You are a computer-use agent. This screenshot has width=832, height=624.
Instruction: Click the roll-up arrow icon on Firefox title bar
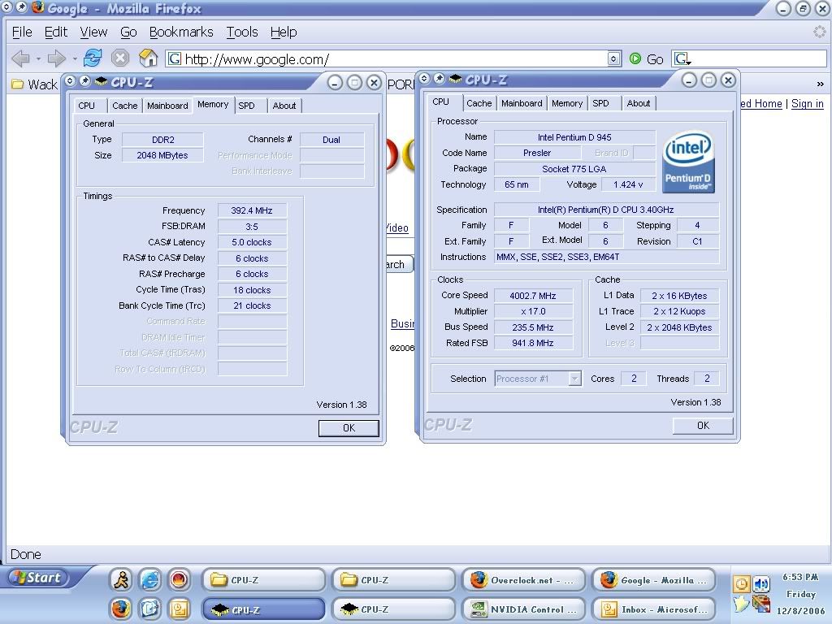[6, 7]
